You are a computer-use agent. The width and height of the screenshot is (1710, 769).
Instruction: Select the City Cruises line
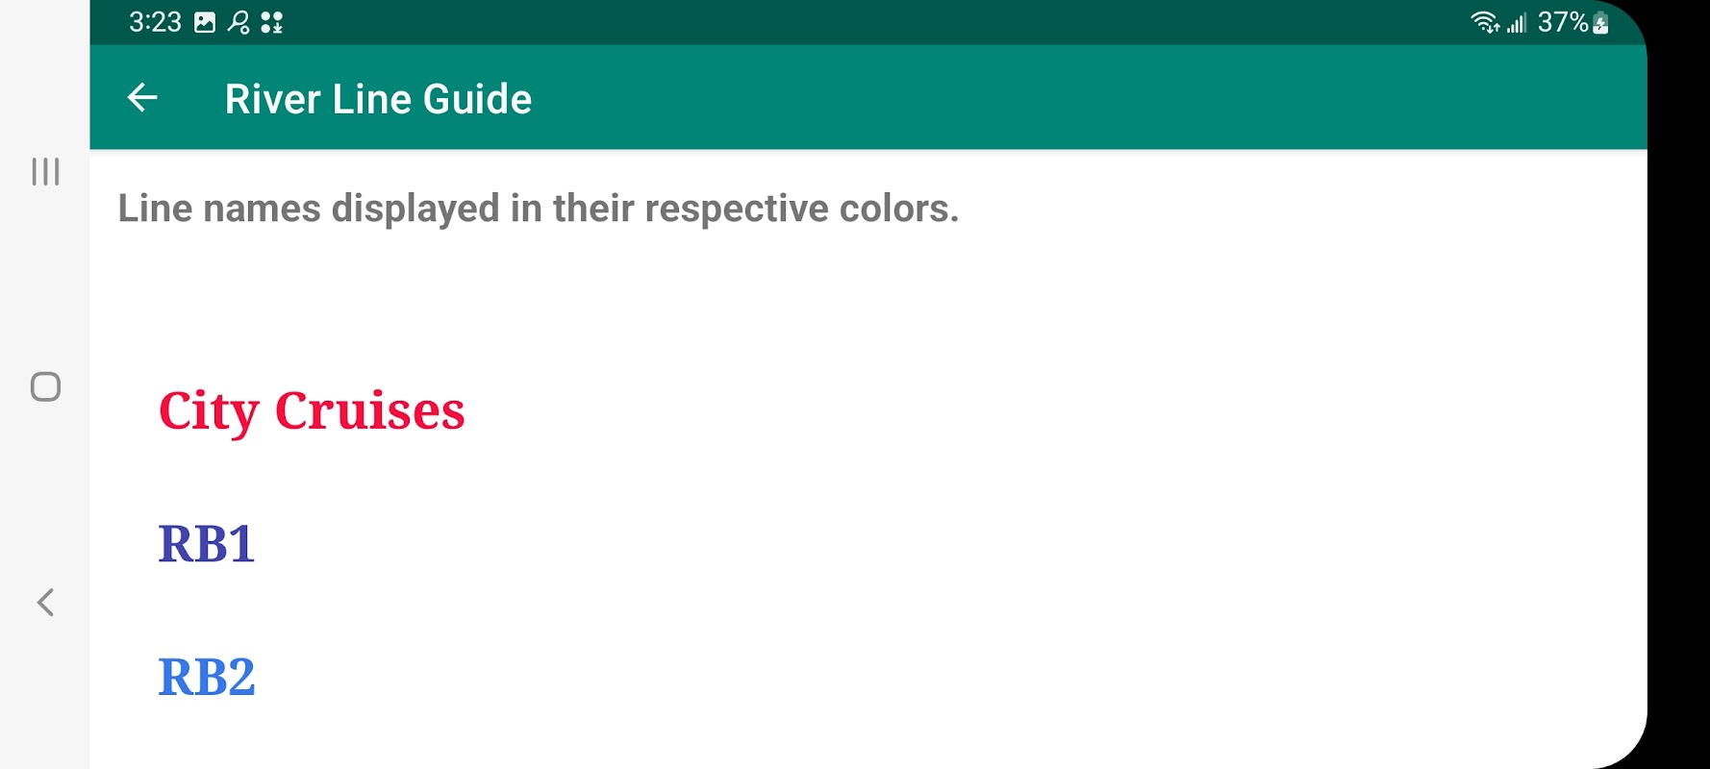pyautogui.click(x=312, y=410)
